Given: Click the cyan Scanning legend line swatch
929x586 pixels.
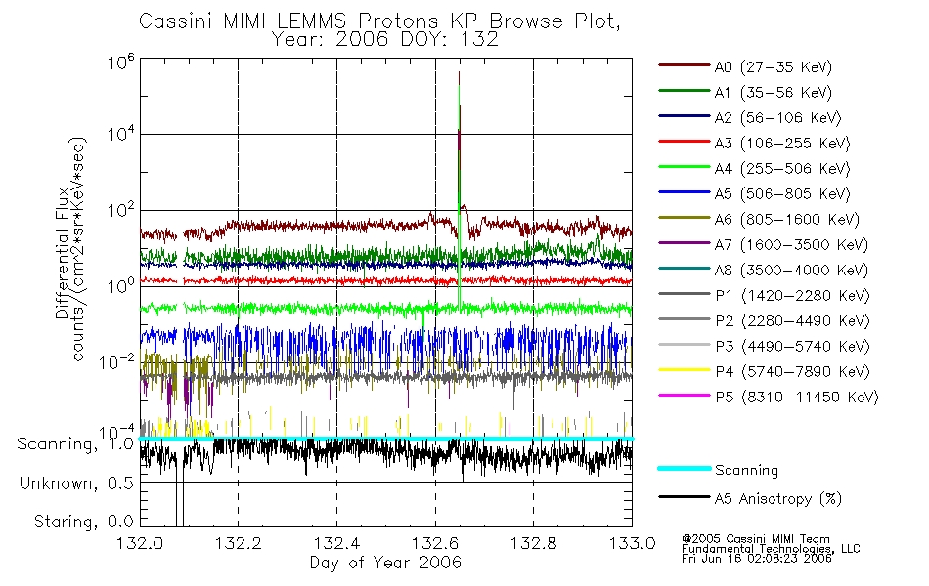Looking at the screenshot, I should click(685, 468).
